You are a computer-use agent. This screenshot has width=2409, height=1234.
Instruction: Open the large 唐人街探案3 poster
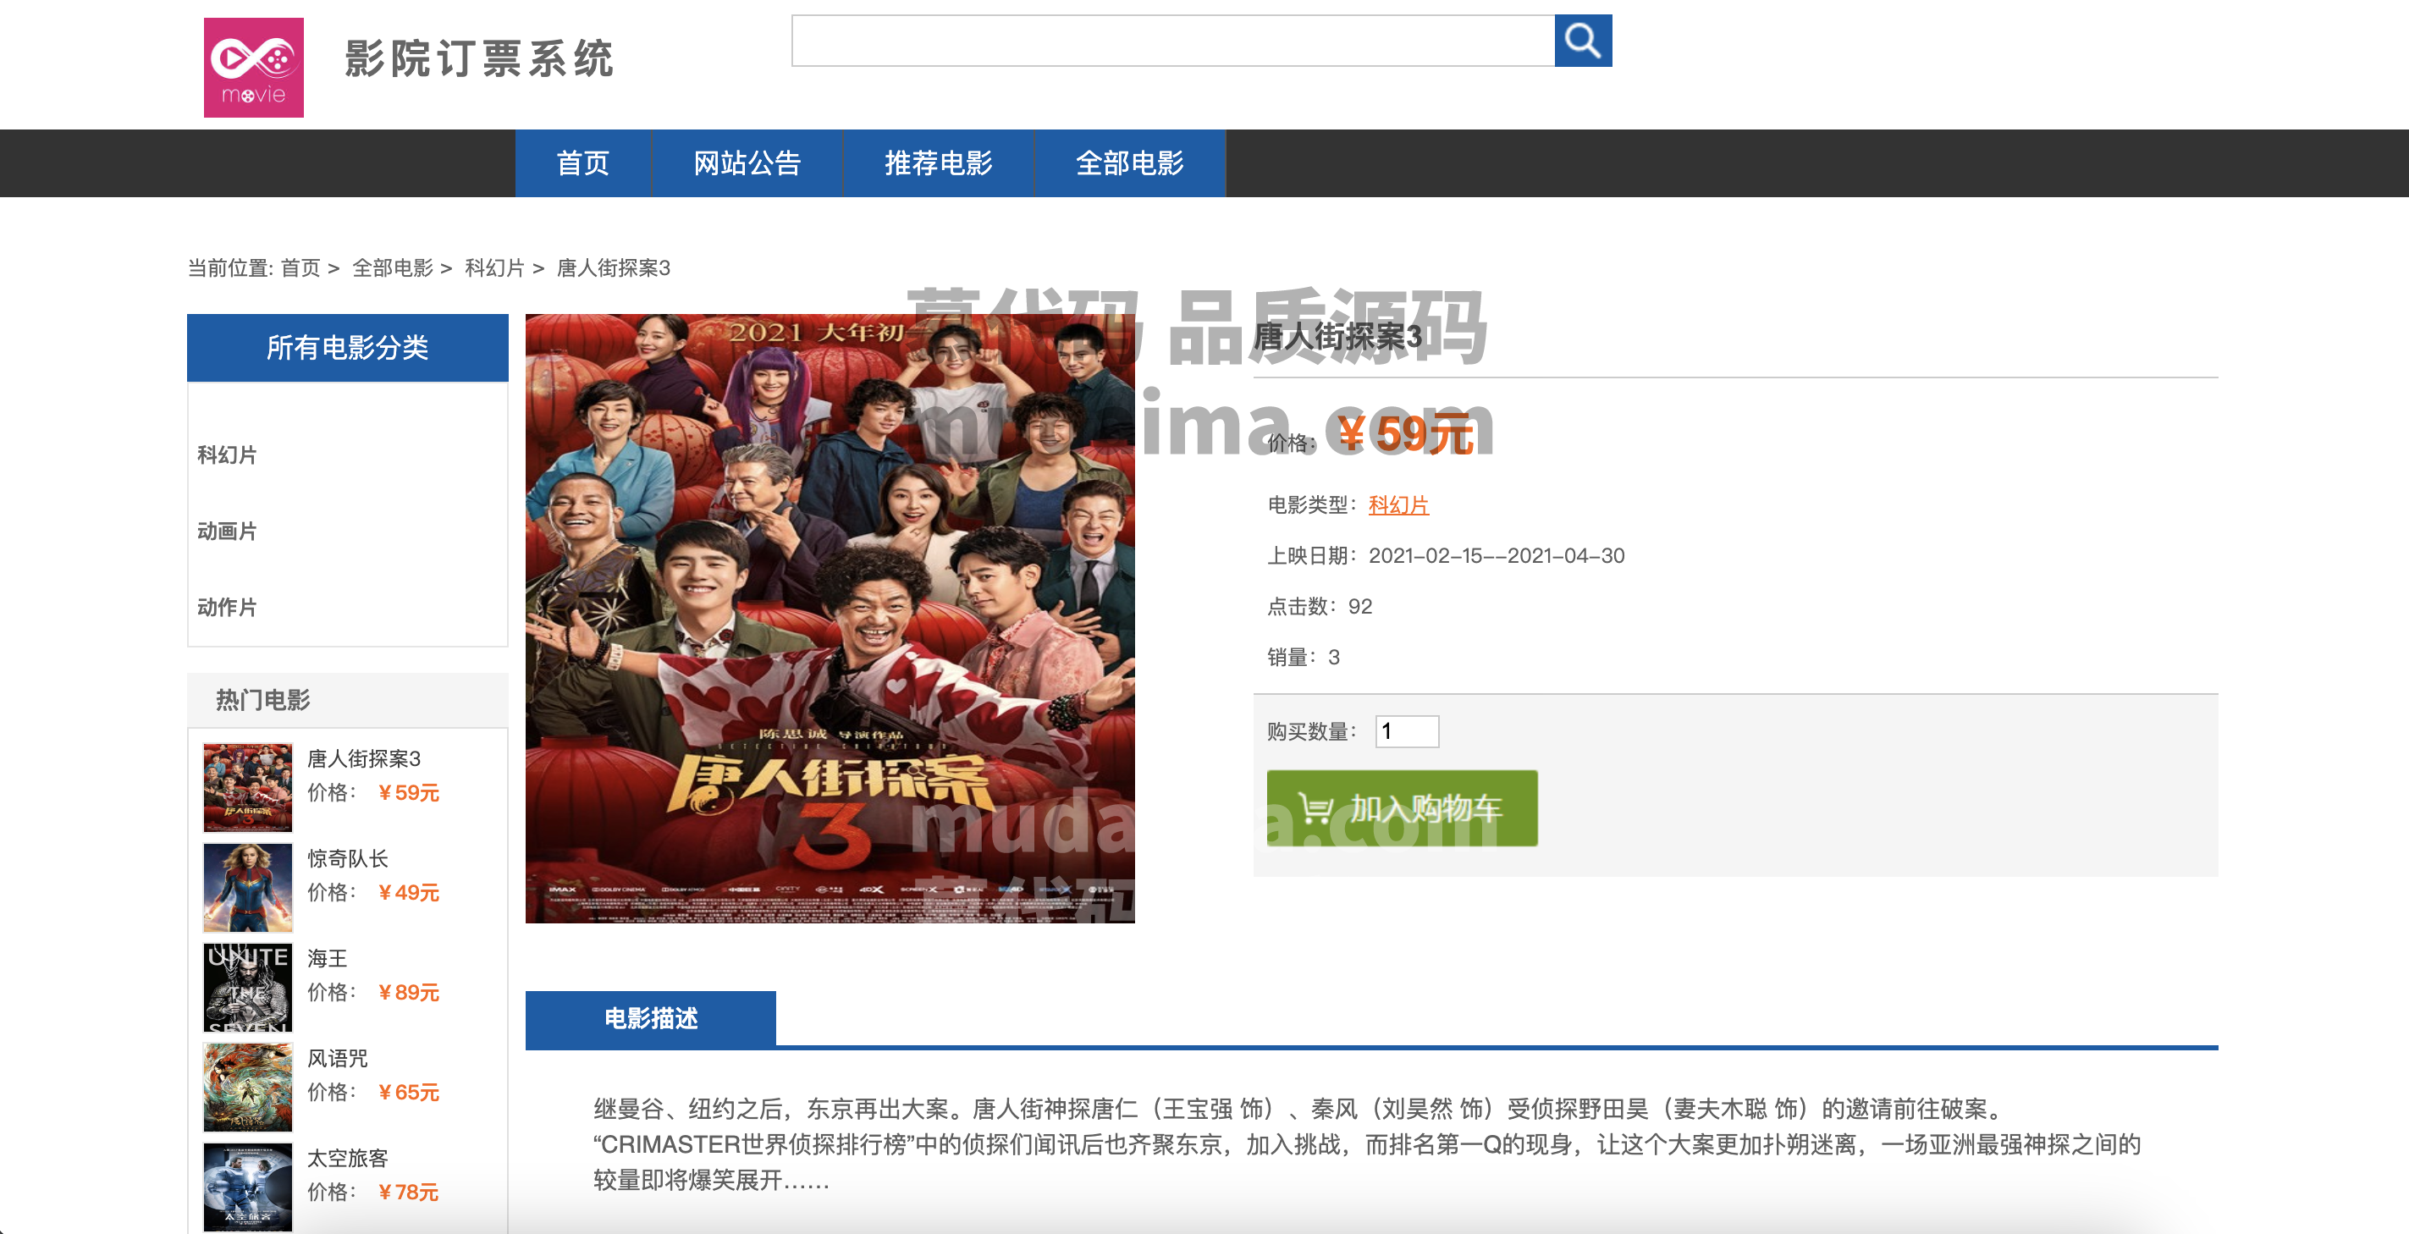click(x=830, y=618)
